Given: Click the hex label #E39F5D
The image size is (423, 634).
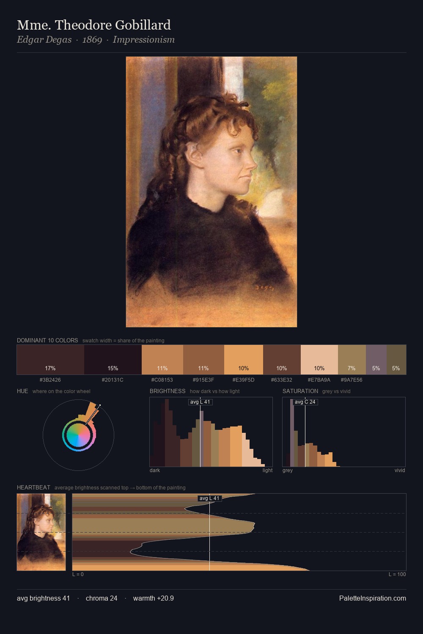Looking at the screenshot, I should (x=244, y=380).
